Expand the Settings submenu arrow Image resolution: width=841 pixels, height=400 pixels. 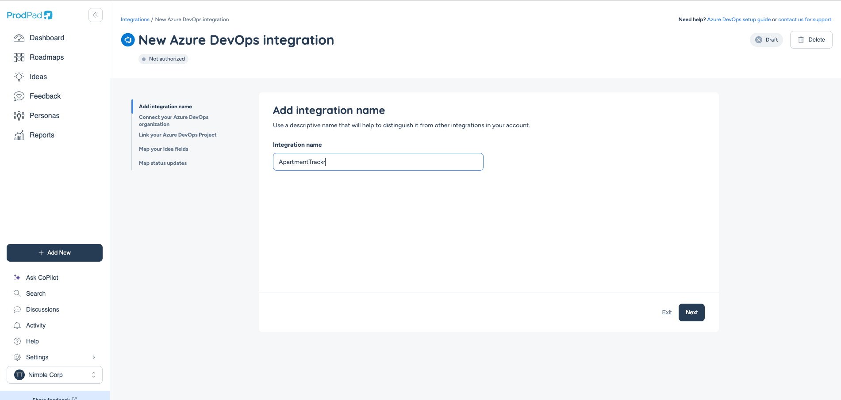(94, 357)
